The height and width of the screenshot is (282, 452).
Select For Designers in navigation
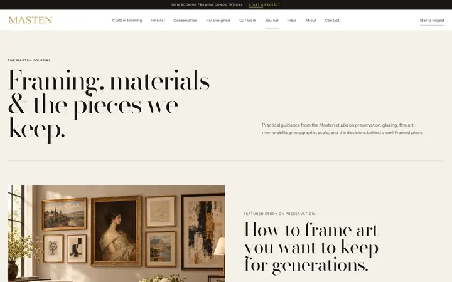point(218,21)
